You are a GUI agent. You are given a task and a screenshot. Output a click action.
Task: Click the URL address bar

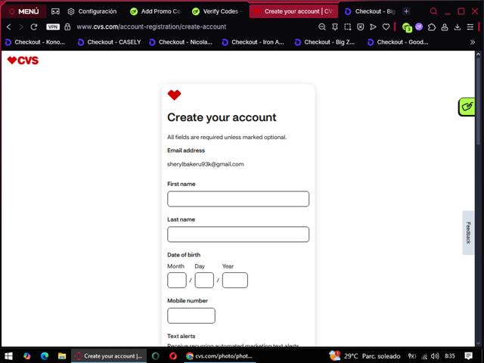(151, 27)
